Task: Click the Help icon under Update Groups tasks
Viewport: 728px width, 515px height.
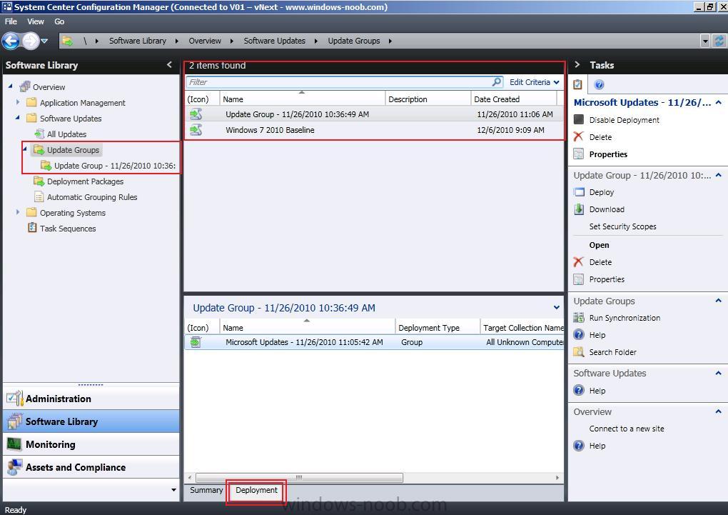Action: (x=579, y=335)
